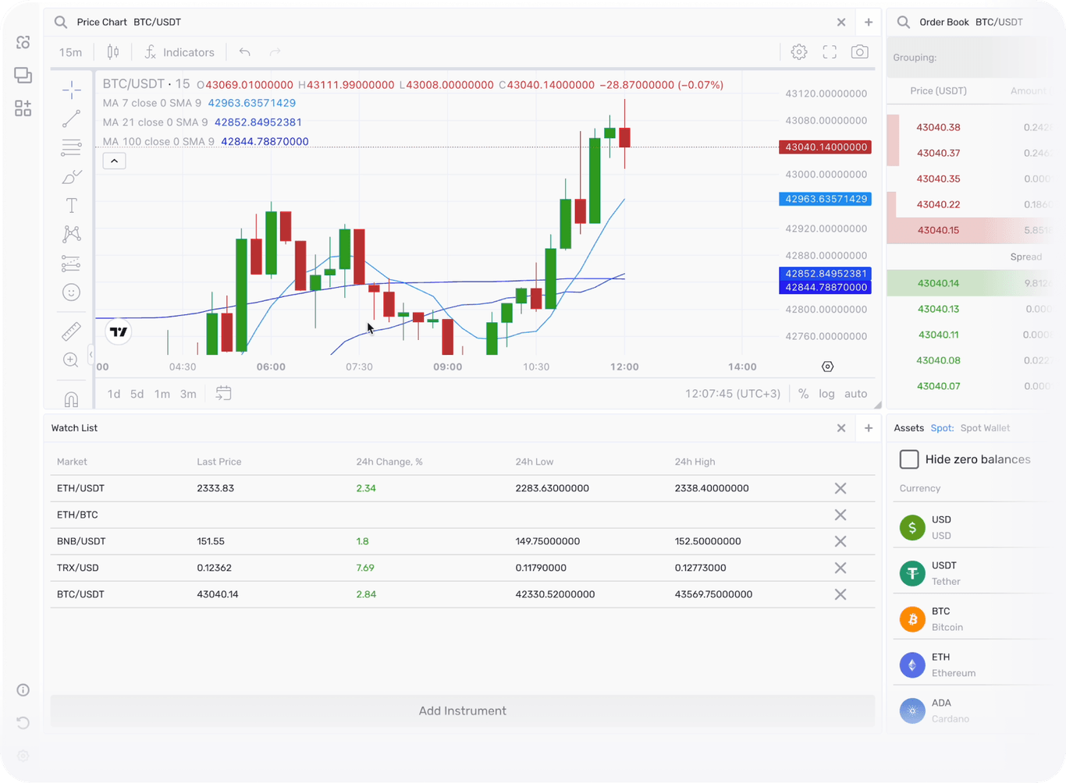Add a new tab beside Price Chart
The width and height of the screenshot is (1066, 783).
[x=869, y=22]
